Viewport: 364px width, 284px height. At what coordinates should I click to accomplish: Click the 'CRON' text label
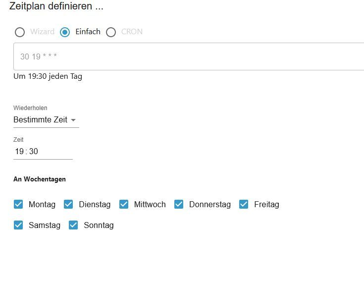132,32
